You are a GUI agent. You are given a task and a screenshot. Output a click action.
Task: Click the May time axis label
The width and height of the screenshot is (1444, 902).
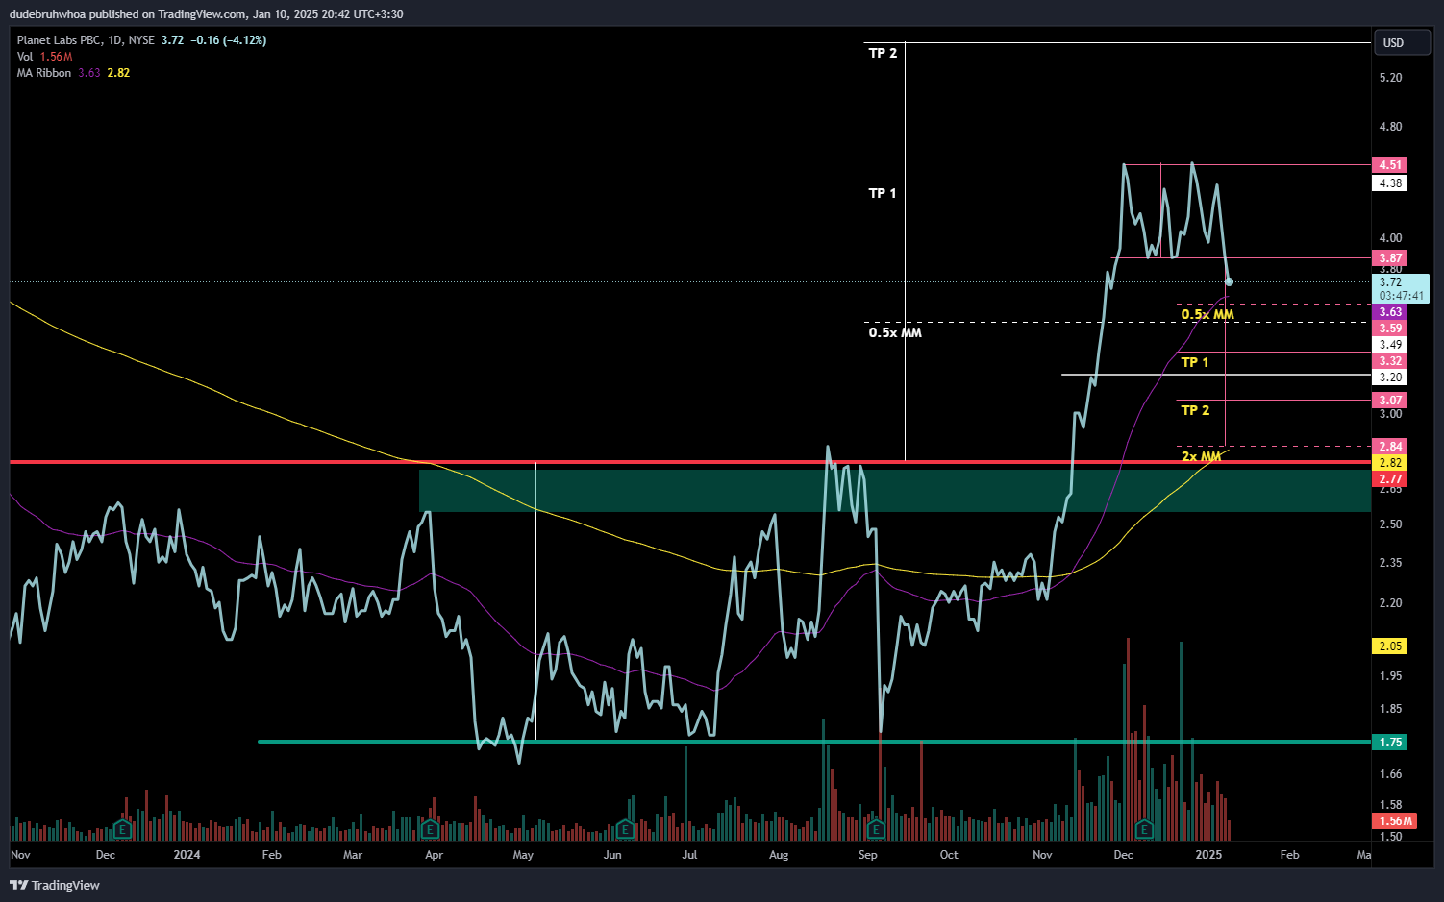click(523, 855)
